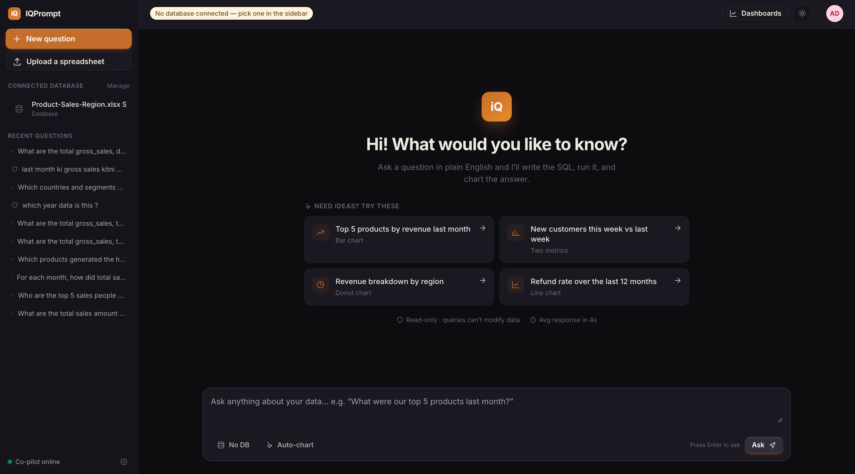
Task: Click clock icon beside Avg response in 4s
Action: [533, 320]
